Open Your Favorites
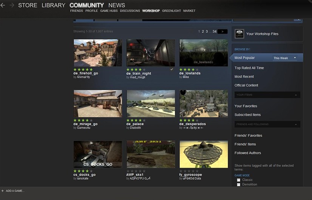This screenshot has width=312, height=200. 246,106
